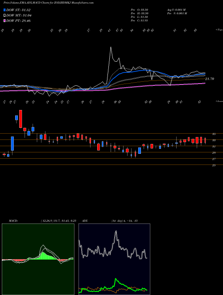Click the tallest red candlestick near the left
This screenshot has width=223, height=295.
tap(21, 119)
